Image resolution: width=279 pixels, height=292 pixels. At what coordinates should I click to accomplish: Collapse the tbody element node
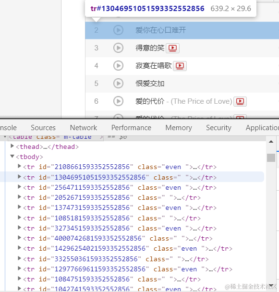click(12, 156)
